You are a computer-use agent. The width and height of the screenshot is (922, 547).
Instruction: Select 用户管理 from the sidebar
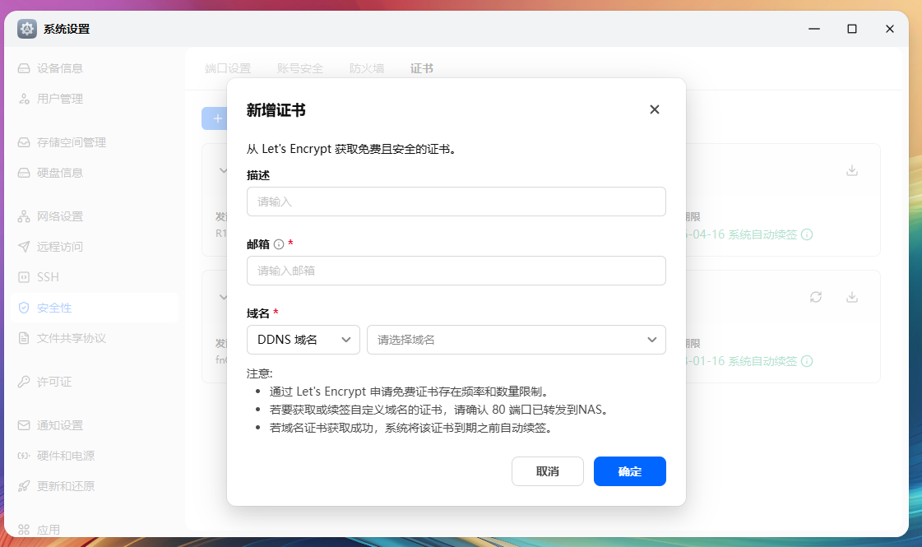pyautogui.click(x=61, y=98)
